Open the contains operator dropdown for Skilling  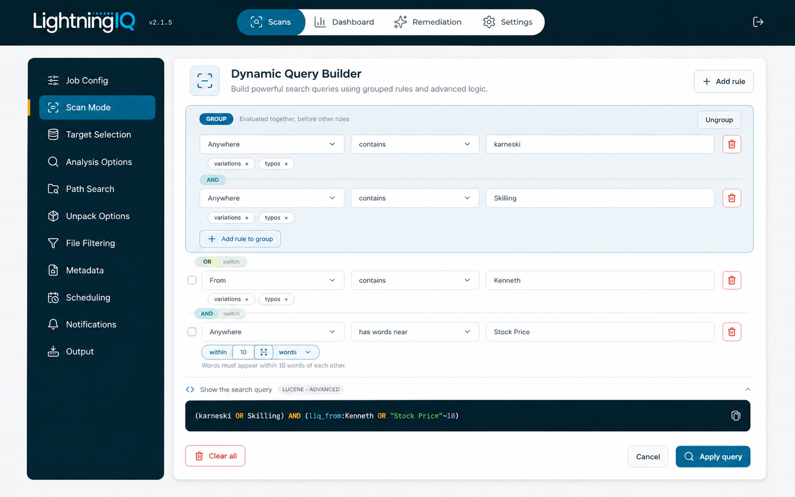415,198
